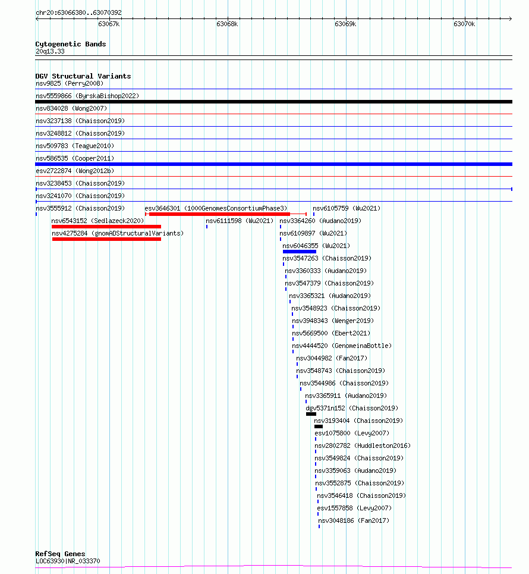Open nsv509783 (Teague2010) variant

click(75, 146)
